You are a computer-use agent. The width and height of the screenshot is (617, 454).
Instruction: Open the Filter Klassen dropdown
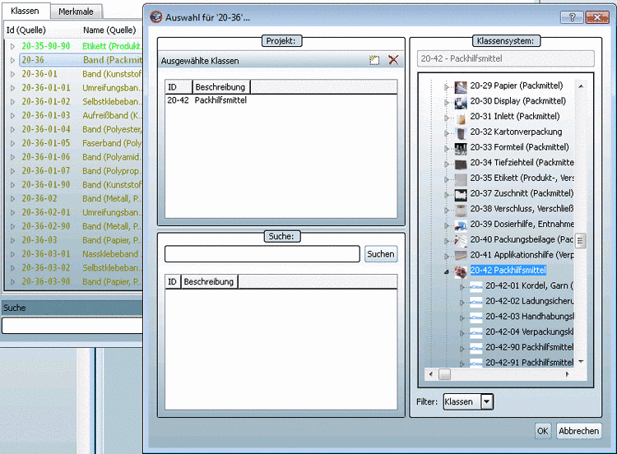(487, 401)
